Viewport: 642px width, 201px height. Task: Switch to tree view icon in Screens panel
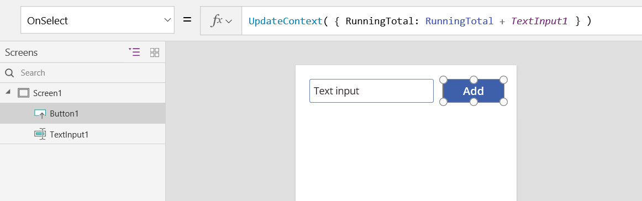(134, 52)
